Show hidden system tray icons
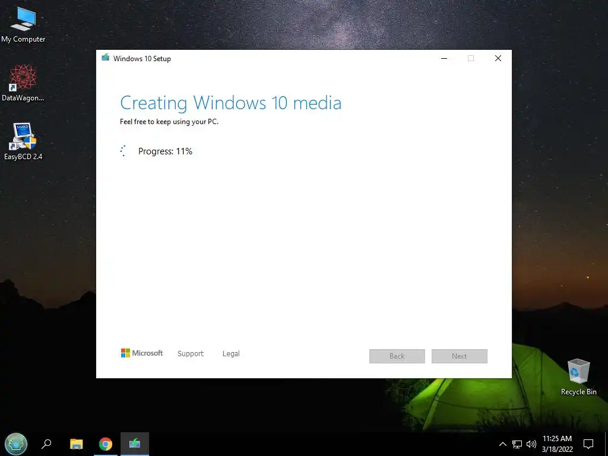 [x=502, y=444]
